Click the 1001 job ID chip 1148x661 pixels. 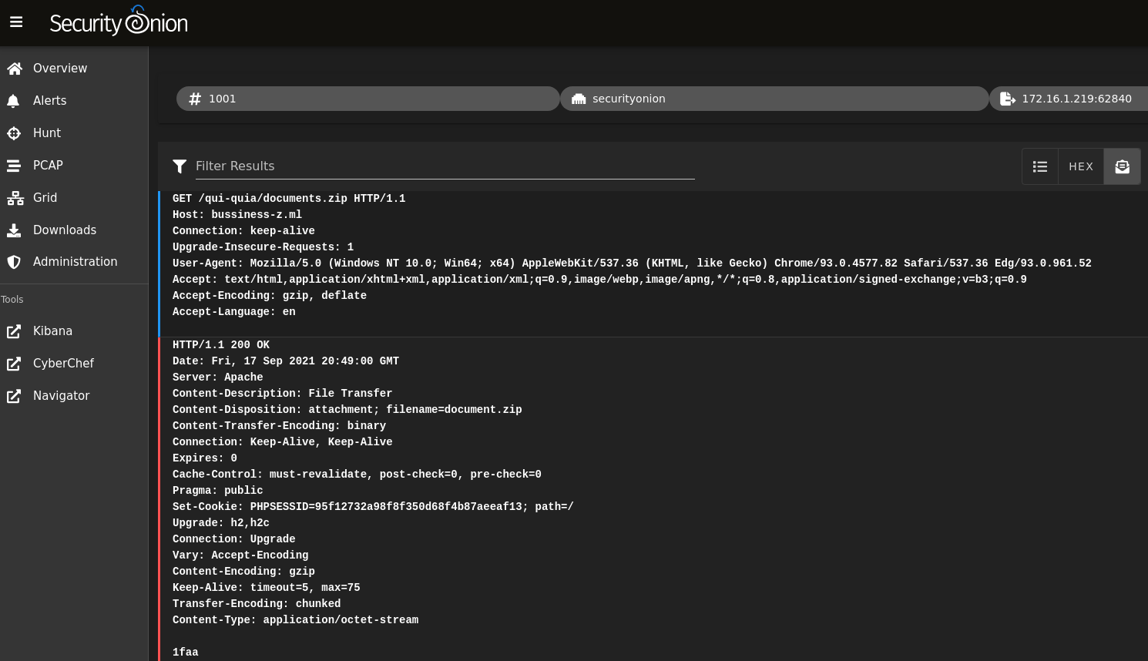(368, 99)
